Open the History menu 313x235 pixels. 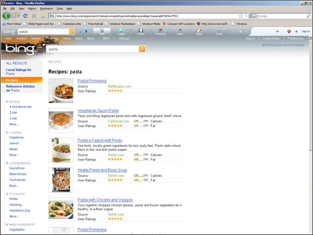[32, 9]
